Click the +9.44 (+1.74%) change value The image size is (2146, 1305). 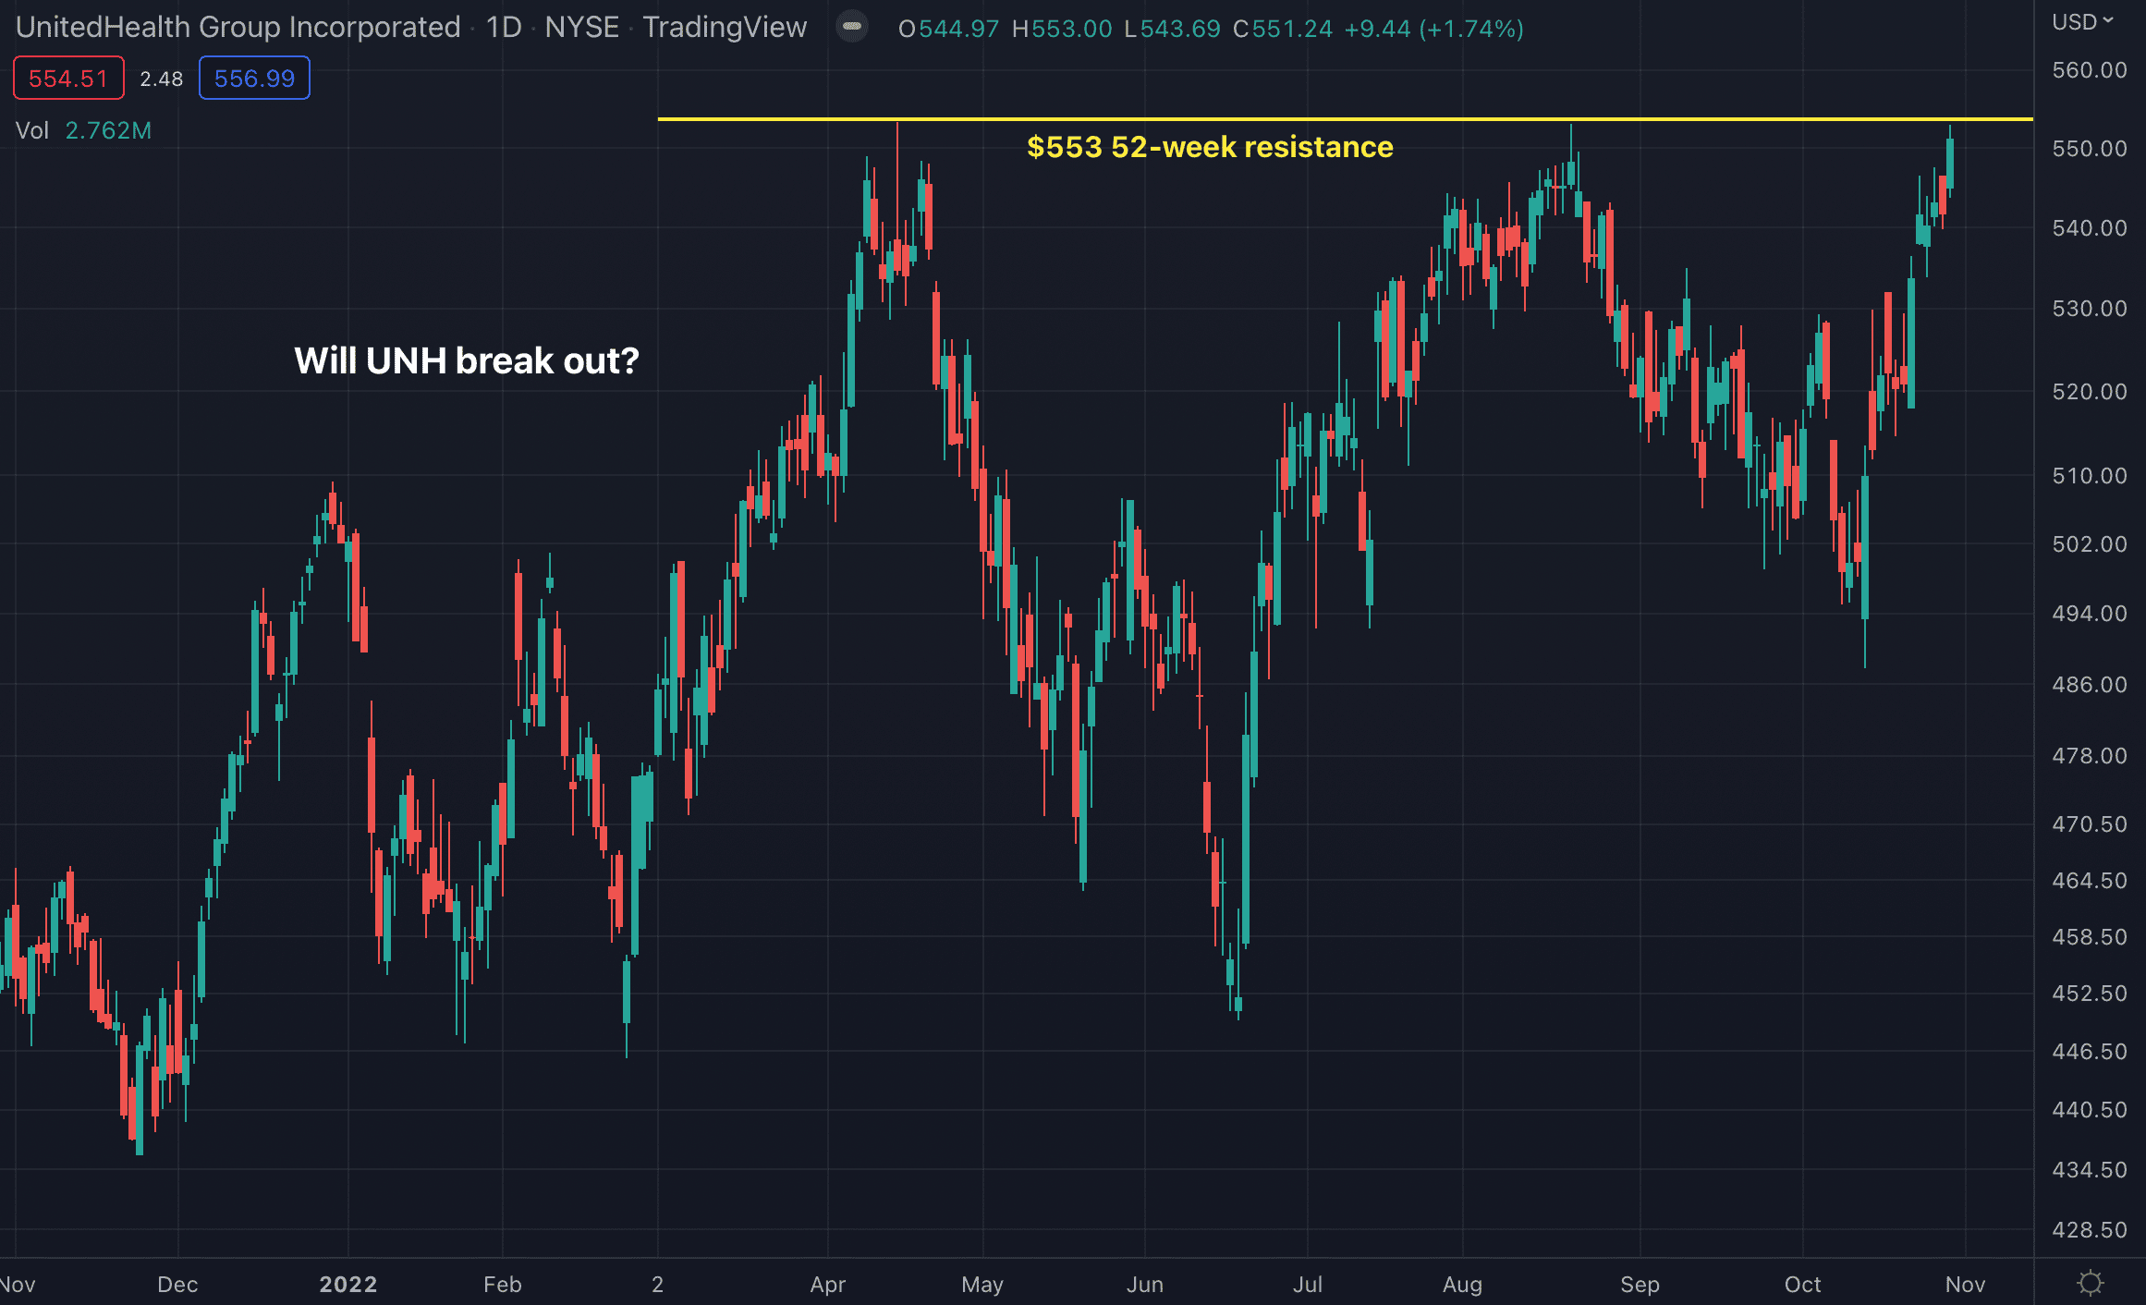[1433, 29]
